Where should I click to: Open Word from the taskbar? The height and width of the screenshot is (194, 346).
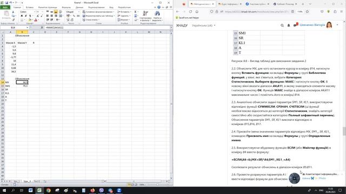click(30, 190)
